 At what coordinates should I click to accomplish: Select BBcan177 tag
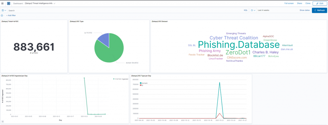[259, 56]
